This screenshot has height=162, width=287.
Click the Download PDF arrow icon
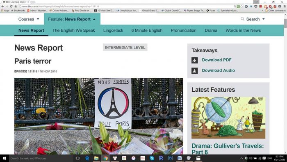tap(194, 60)
